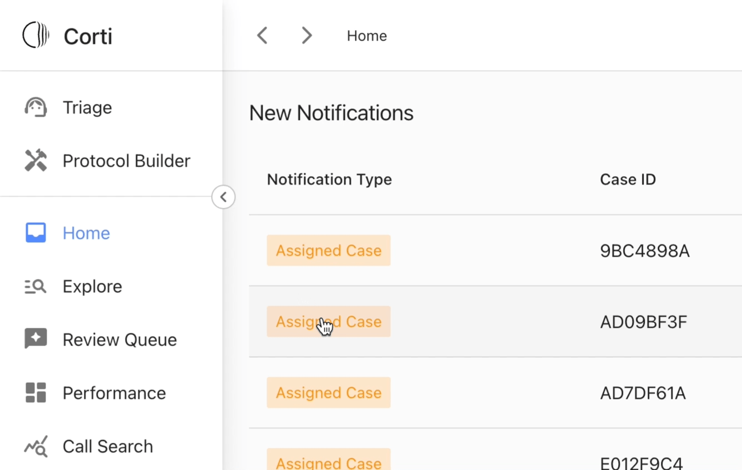Click the Home breadcrumb label
This screenshot has width=742, height=470.
[367, 36]
